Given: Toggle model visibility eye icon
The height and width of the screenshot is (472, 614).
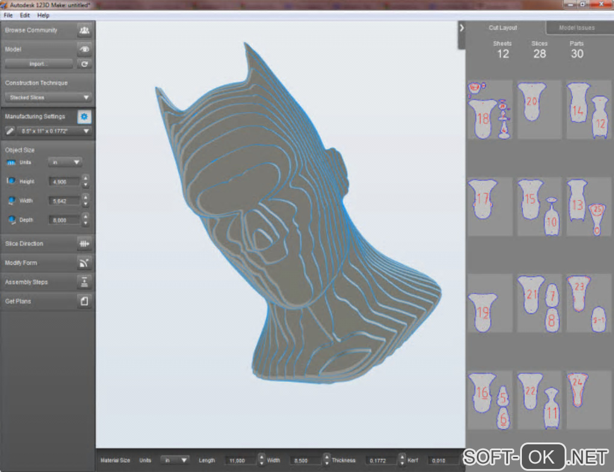Looking at the screenshot, I should click(84, 49).
